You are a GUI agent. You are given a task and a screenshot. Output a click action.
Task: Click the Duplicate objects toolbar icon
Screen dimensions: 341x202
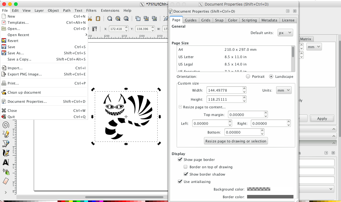click(x=138, y=19)
